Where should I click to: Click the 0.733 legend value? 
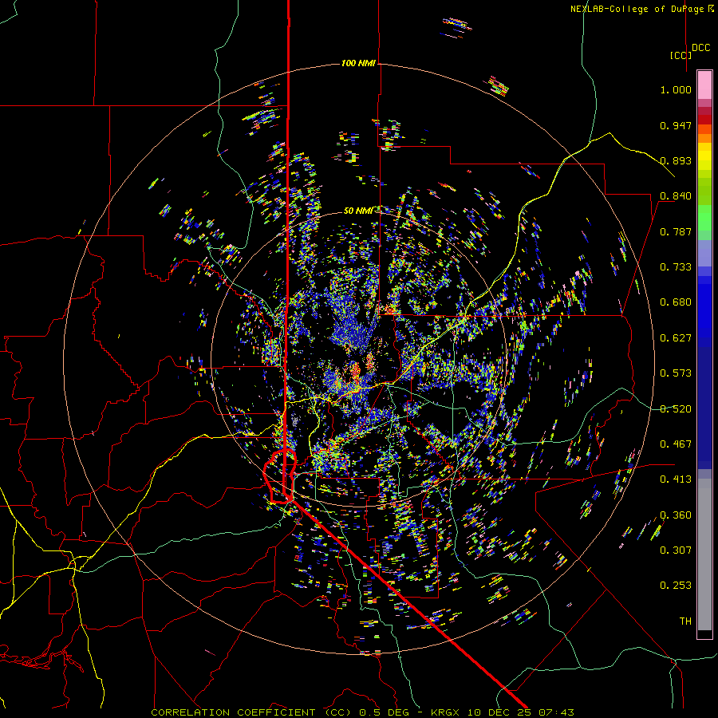pos(676,267)
